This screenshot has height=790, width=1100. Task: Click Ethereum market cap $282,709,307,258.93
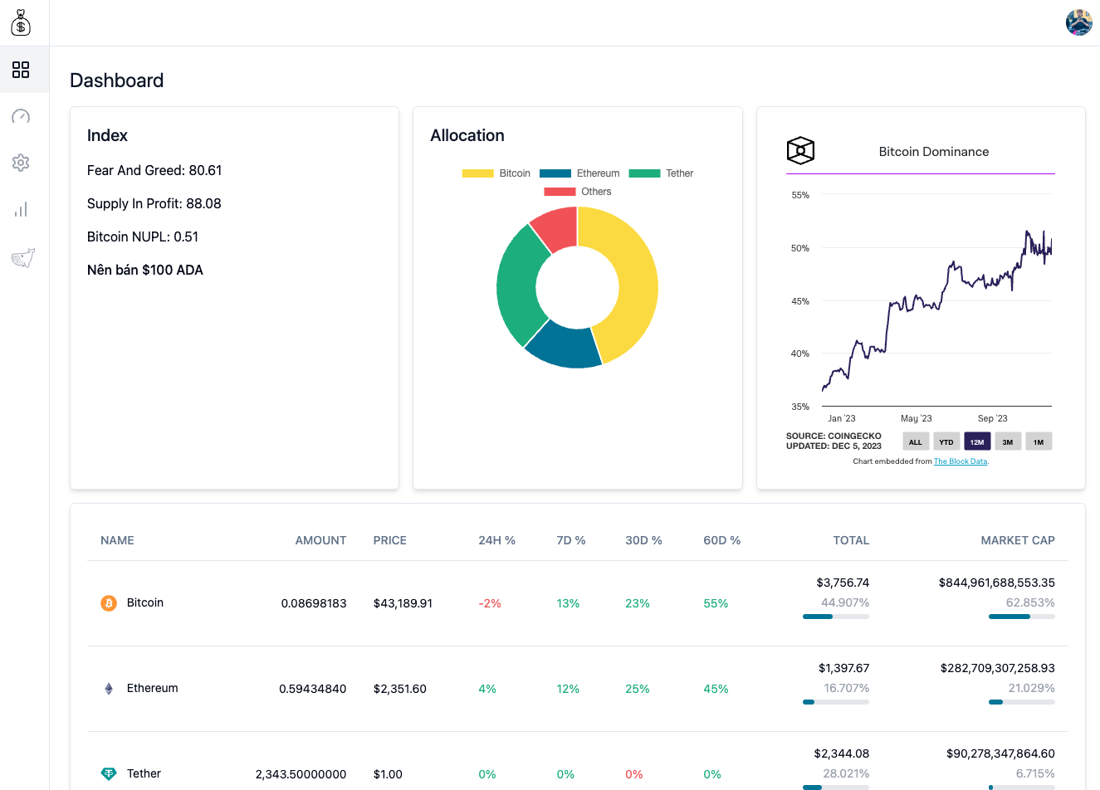[997, 668]
